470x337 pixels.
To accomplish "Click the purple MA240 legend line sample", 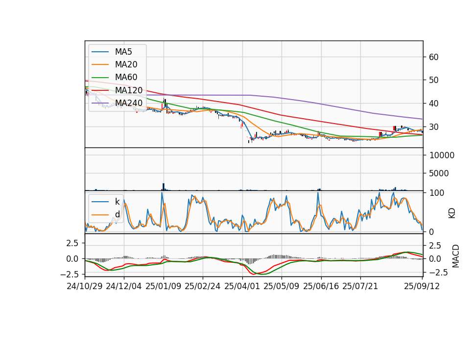I will click(x=100, y=103).
